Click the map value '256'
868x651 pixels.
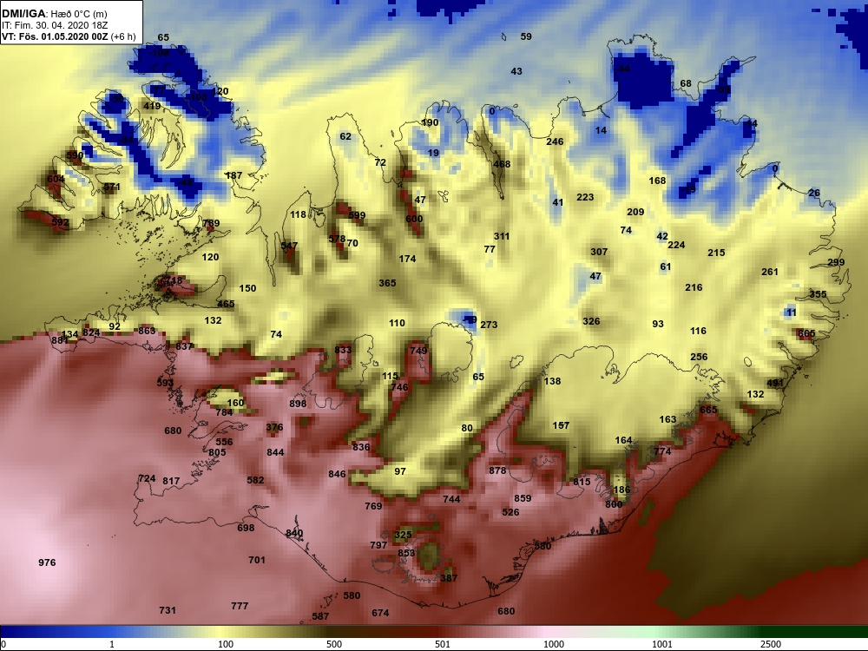click(x=699, y=357)
